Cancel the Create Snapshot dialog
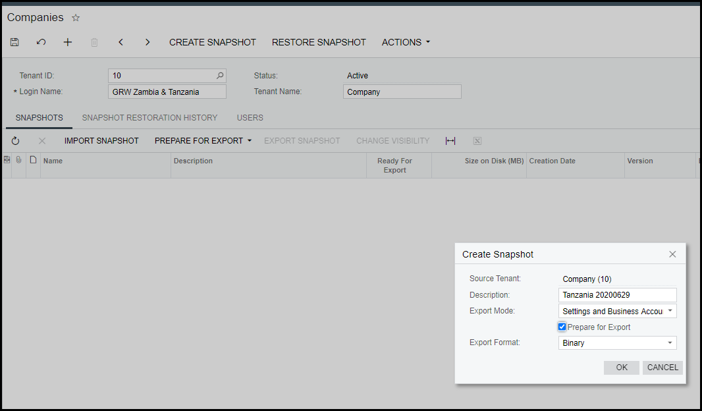The height and width of the screenshot is (411, 702). (x=662, y=368)
